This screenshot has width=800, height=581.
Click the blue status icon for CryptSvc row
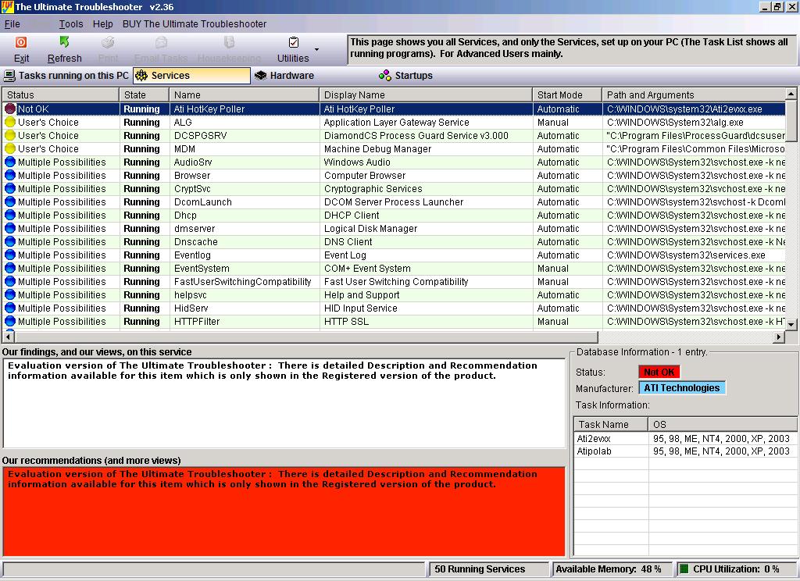tap(10, 188)
